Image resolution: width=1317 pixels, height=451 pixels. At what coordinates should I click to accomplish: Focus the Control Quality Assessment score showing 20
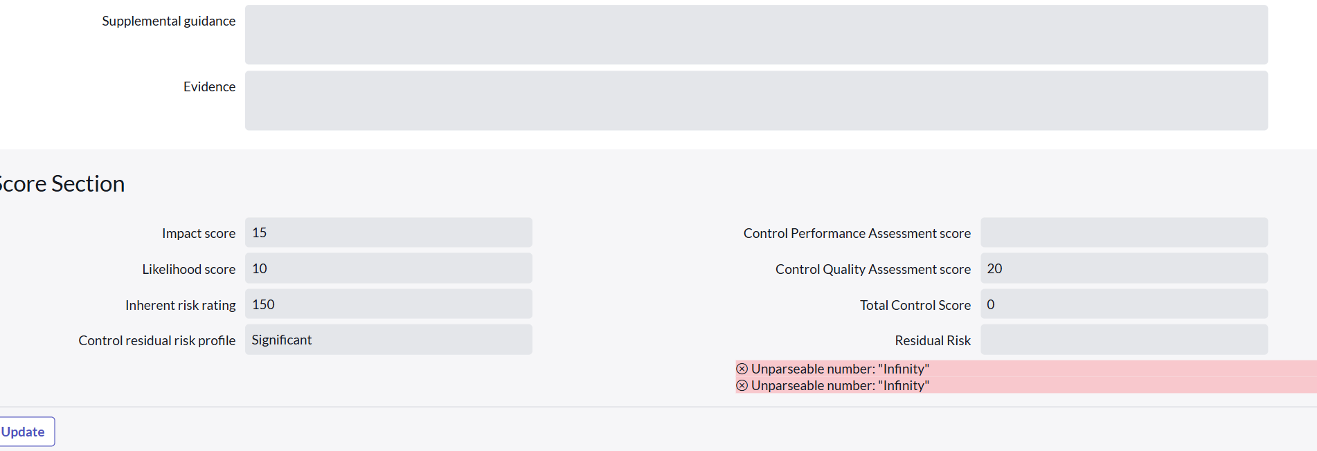(x=1123, y=268)
